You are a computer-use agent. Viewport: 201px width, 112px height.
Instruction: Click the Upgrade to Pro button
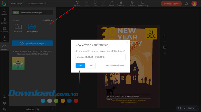point(171,4)
